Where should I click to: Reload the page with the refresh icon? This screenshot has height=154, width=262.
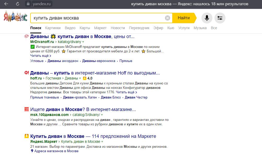point(17,4)
